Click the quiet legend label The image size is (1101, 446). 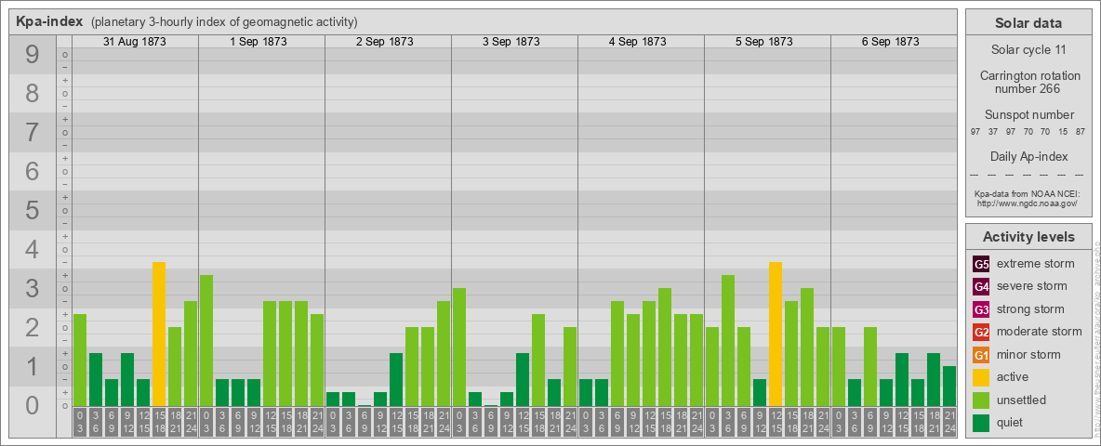1012,423
